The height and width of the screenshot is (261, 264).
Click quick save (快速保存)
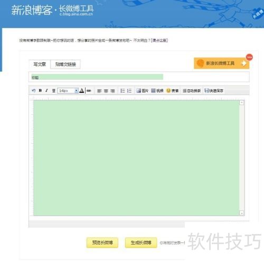tap(214, 91)
